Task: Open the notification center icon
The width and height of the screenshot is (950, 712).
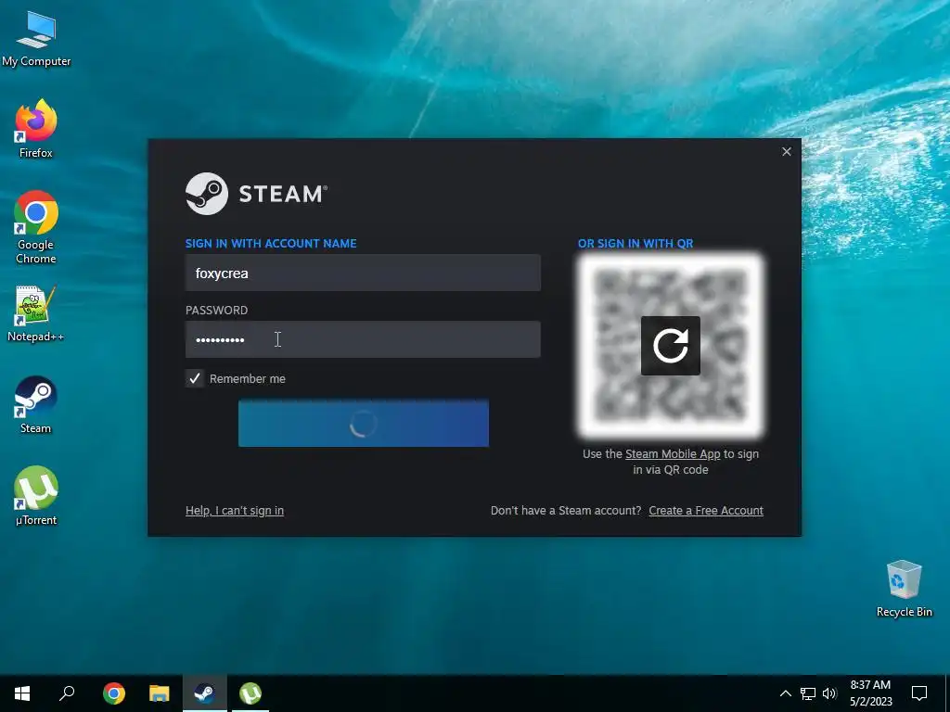Action: point(919,693)
